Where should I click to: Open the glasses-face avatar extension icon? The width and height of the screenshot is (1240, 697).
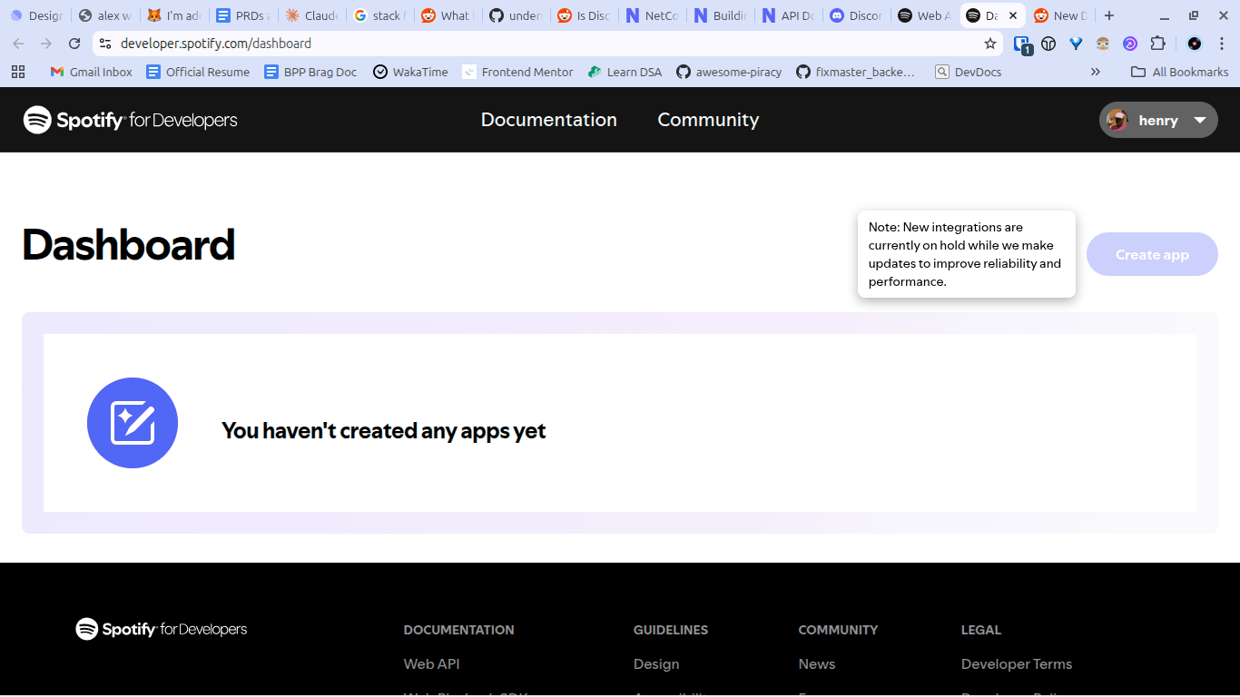(x=1103, y=44)
